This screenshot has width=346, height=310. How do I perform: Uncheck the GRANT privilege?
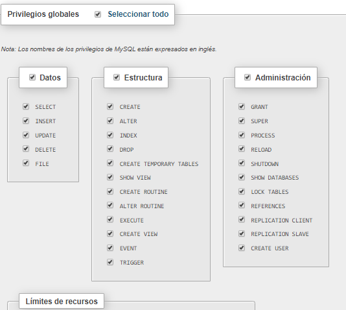pyautogui.click(x=242, y=106)
